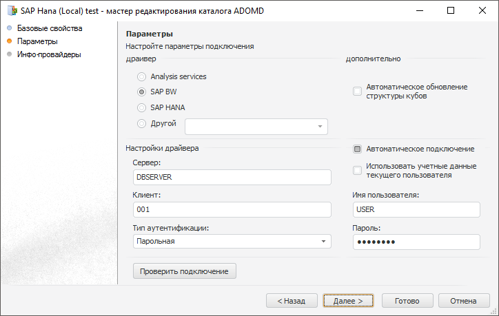The image size is (499, 316).
Task: Click the application icon in title bar
Action: click(12, 11)
